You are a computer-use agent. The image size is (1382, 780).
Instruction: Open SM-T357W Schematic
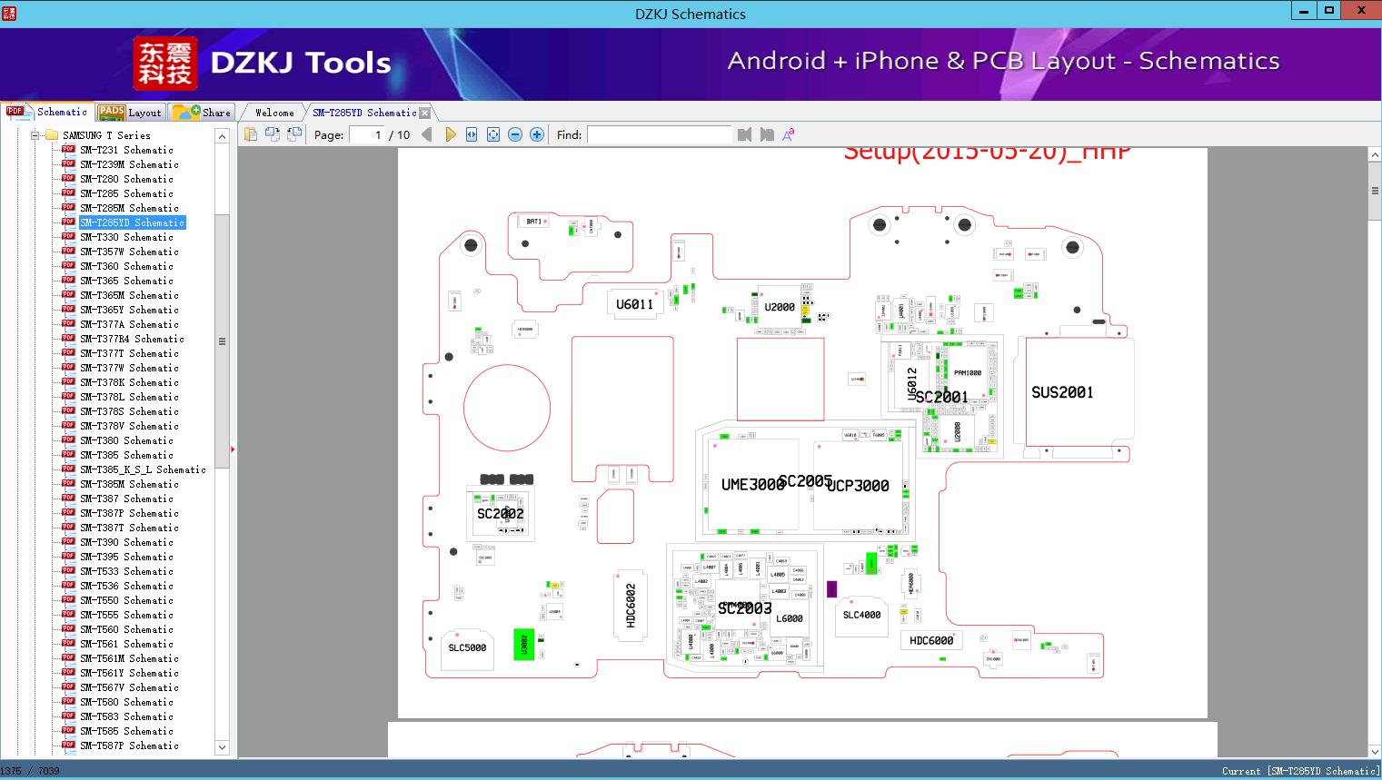(x=129, y=252)
